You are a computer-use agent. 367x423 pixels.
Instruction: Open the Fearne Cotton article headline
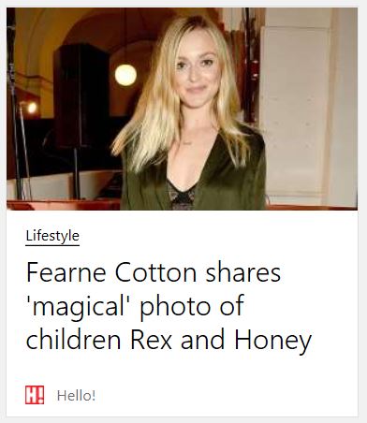[x=169, y=306]
